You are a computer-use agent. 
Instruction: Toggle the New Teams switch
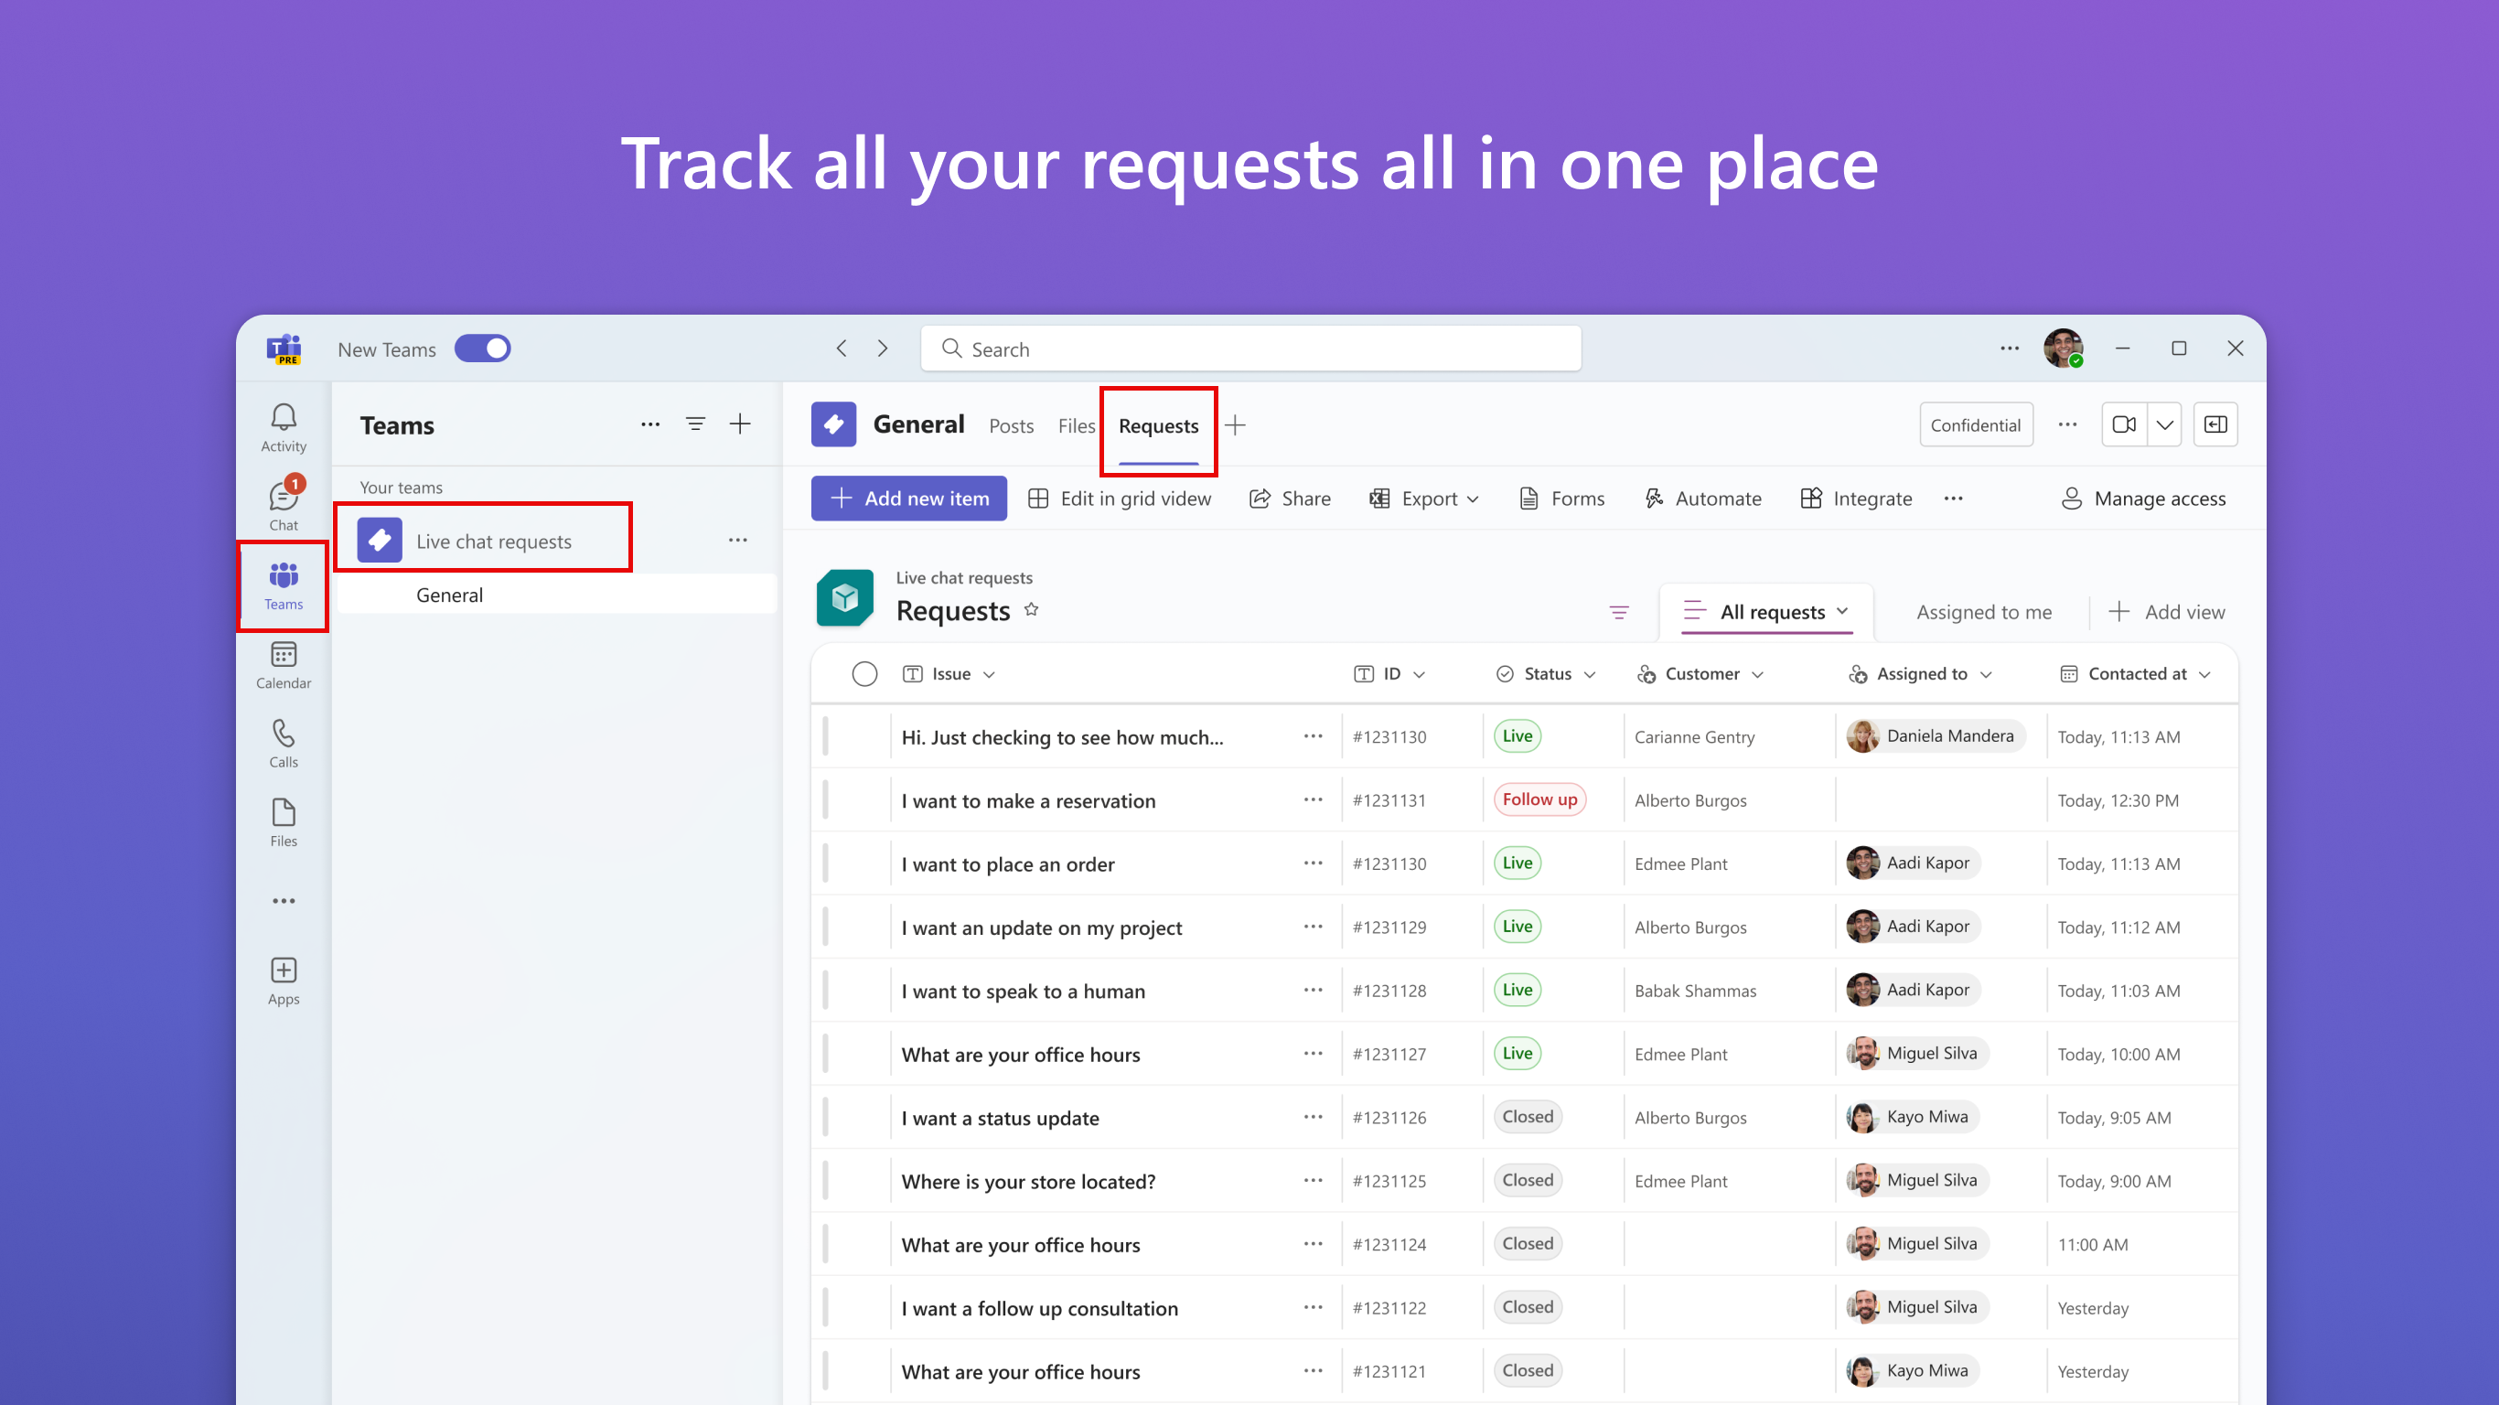coord(482,349)
